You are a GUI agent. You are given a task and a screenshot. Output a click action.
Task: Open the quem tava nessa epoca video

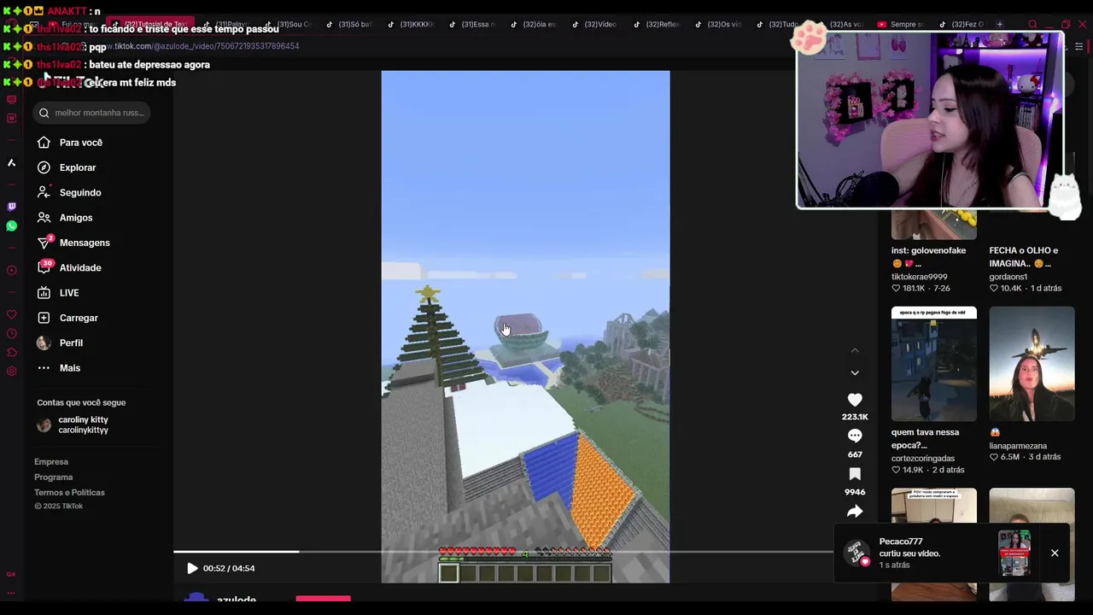pyautogui.click(x=934, y=364)
